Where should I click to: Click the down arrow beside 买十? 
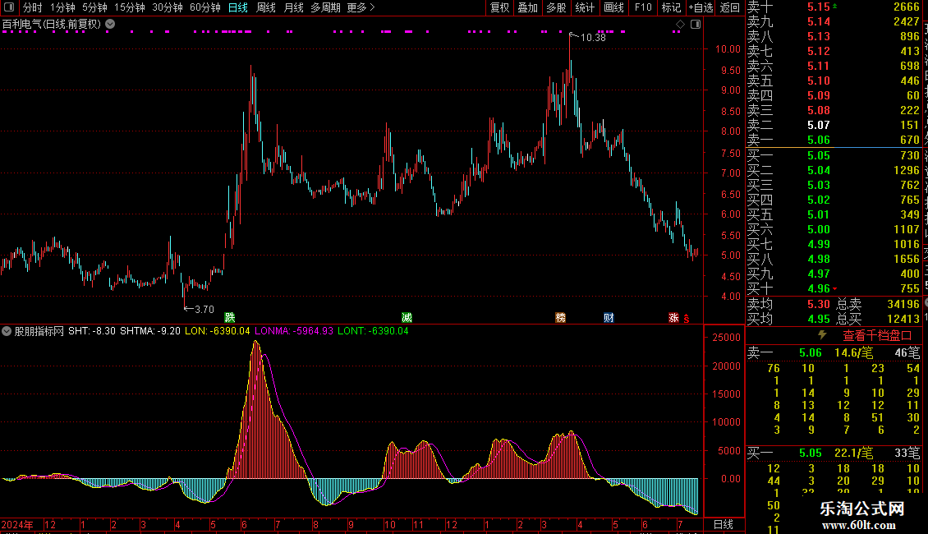tap(835, 289)
